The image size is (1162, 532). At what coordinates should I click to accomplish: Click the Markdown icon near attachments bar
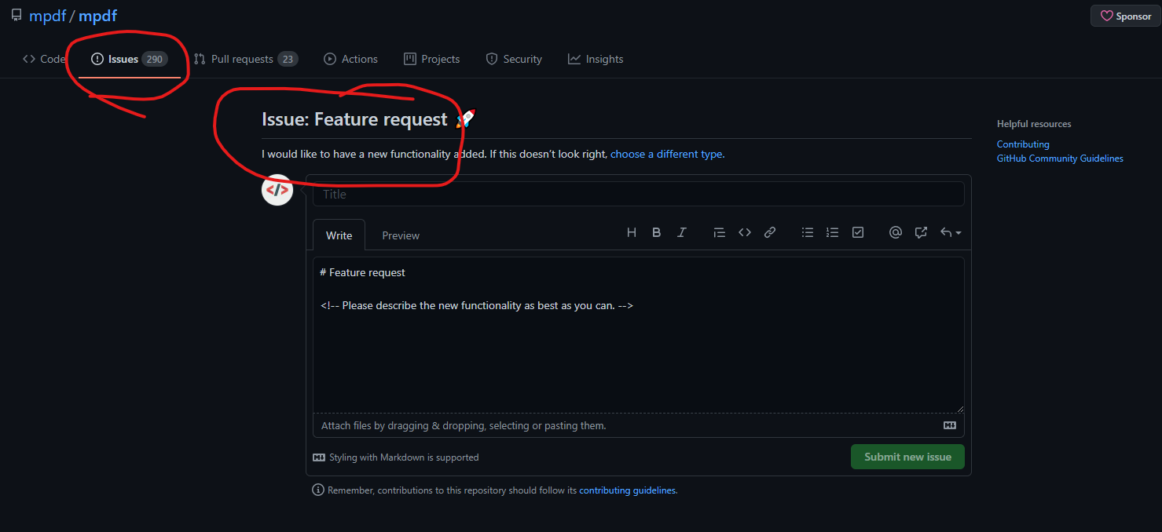949,425
